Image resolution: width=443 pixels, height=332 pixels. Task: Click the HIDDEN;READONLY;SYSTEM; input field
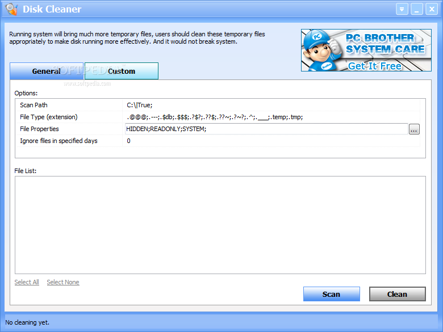click(266, 129)
